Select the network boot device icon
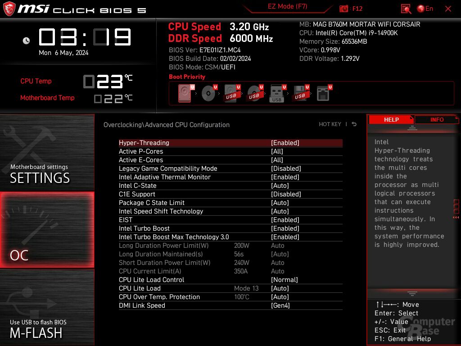The width and height of the screenshot is (461, 346). 324,93
